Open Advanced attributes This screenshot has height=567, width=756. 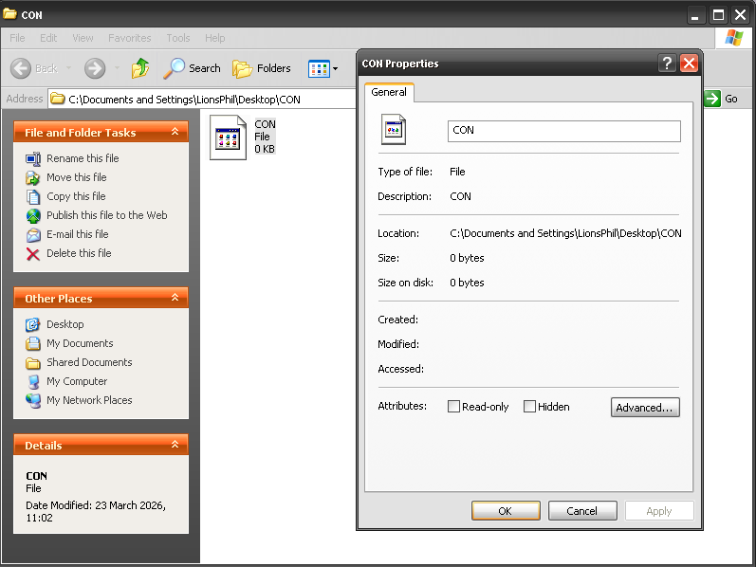tap(645, 408)
